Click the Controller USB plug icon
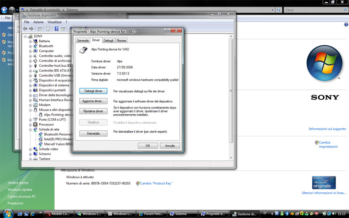The image size is (349, 218). click(35, 75)
